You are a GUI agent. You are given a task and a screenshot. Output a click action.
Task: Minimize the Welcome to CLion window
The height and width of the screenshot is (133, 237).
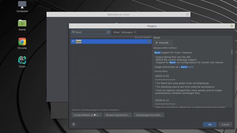182,14
